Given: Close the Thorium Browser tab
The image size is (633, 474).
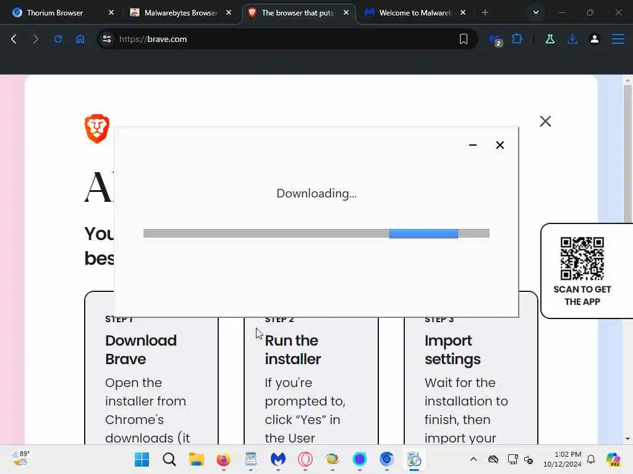Looking at the screenshot, I should 111,12.
